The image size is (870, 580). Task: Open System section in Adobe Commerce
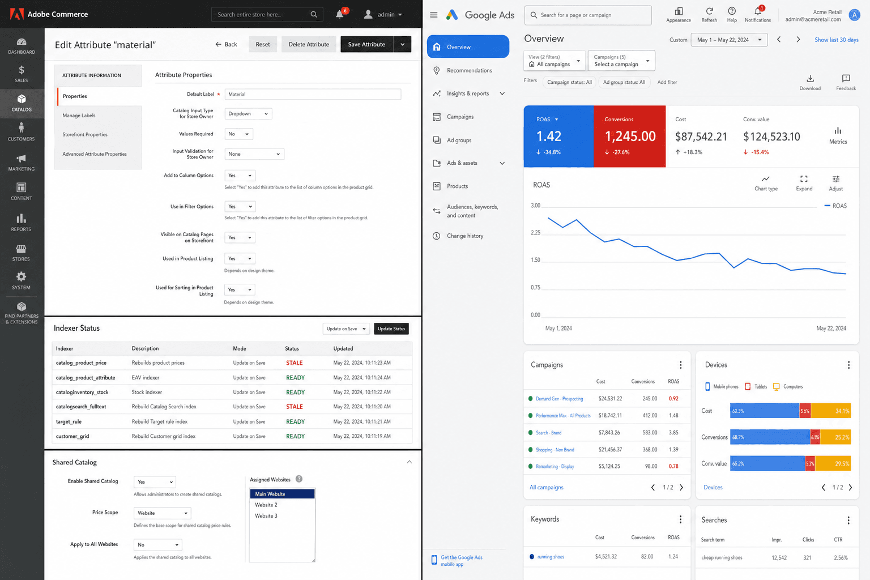click(x=22, y=281)
